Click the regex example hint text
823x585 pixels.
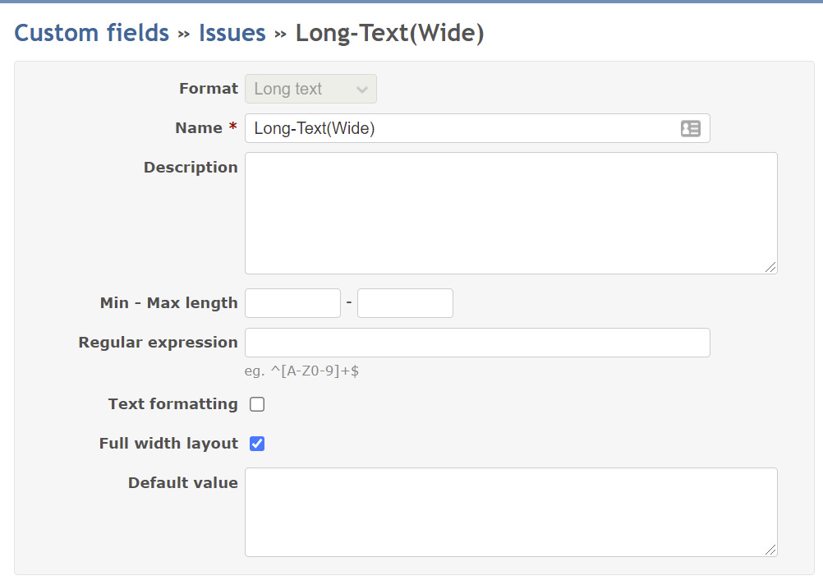pos(301,371)
